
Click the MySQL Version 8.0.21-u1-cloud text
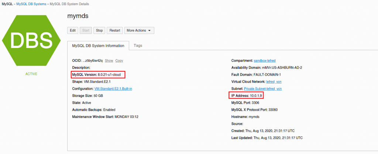click(96, 75)
